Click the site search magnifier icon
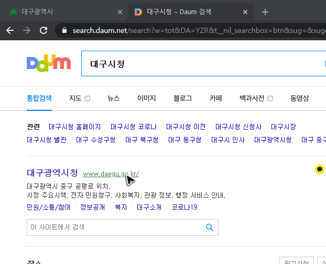 (210, 227)
